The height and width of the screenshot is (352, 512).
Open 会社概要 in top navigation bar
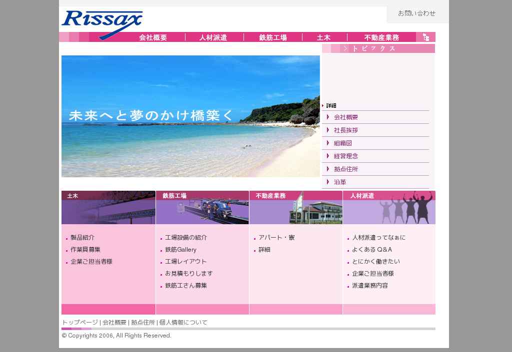tap(153, 37)
